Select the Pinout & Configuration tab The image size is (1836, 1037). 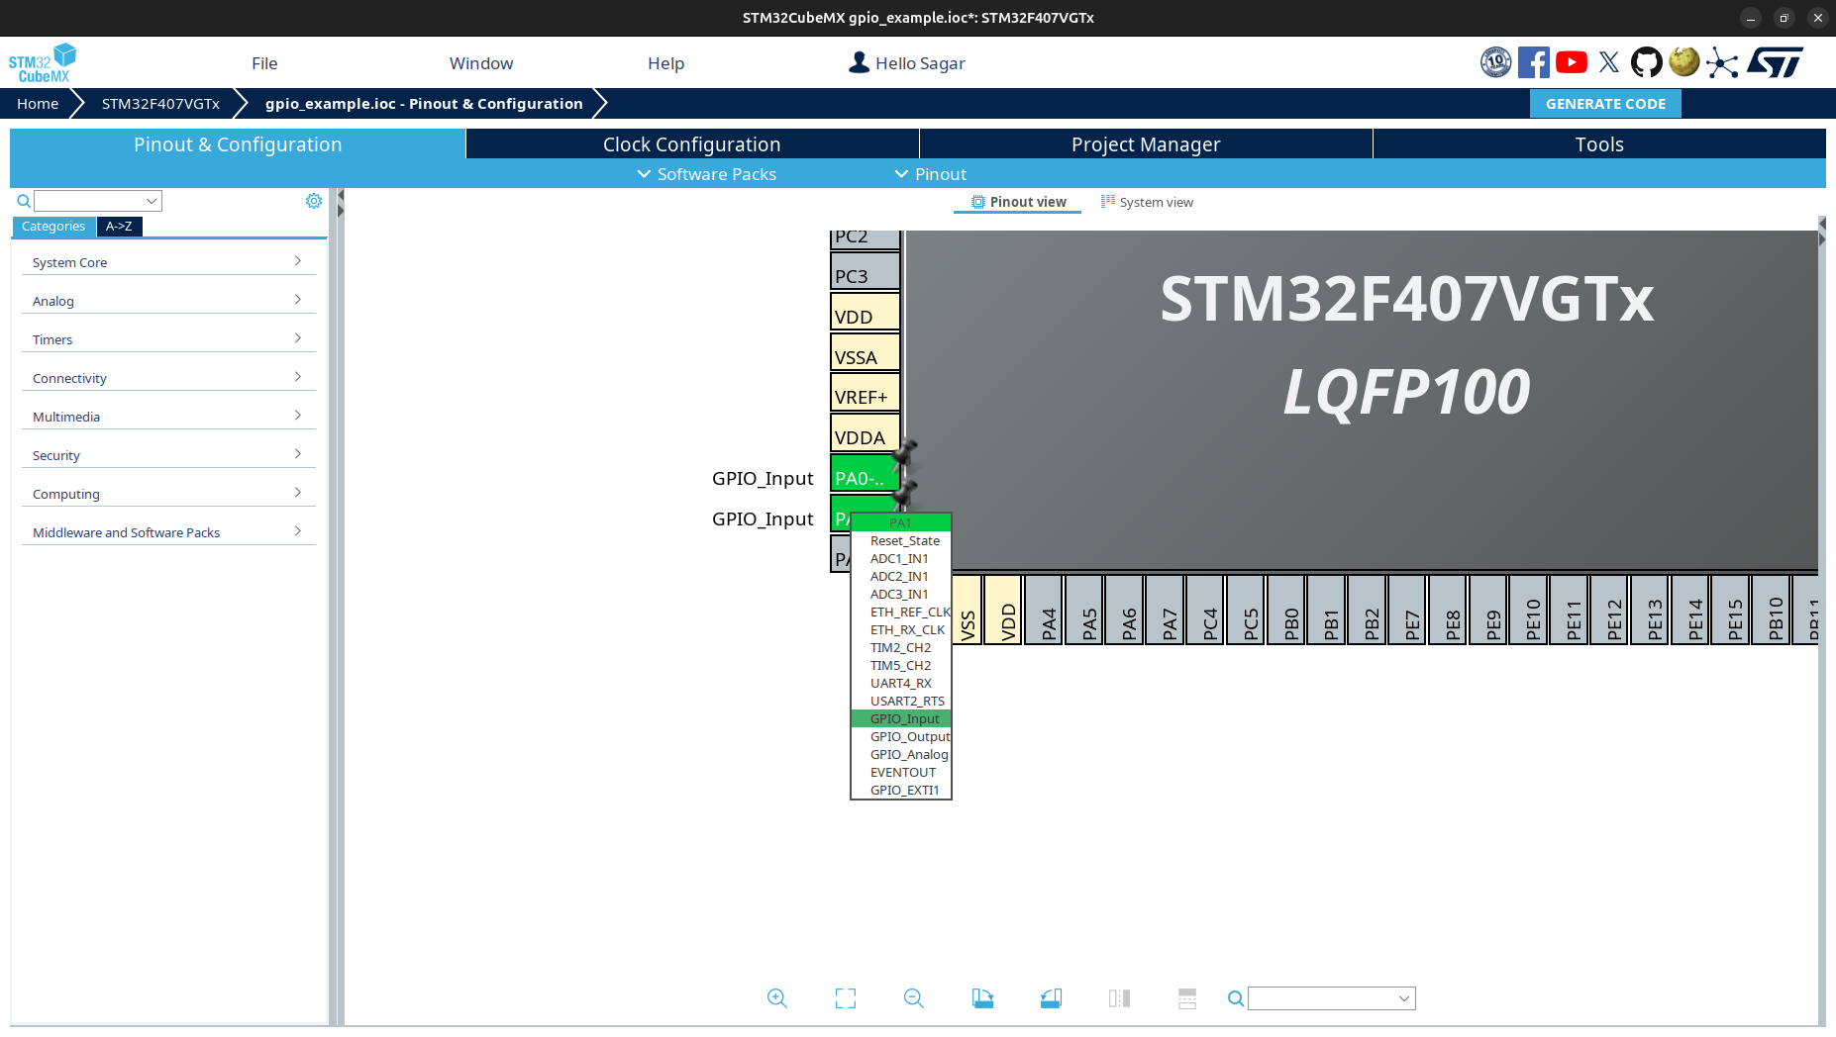pyautogui.click(x=238, y=144)
